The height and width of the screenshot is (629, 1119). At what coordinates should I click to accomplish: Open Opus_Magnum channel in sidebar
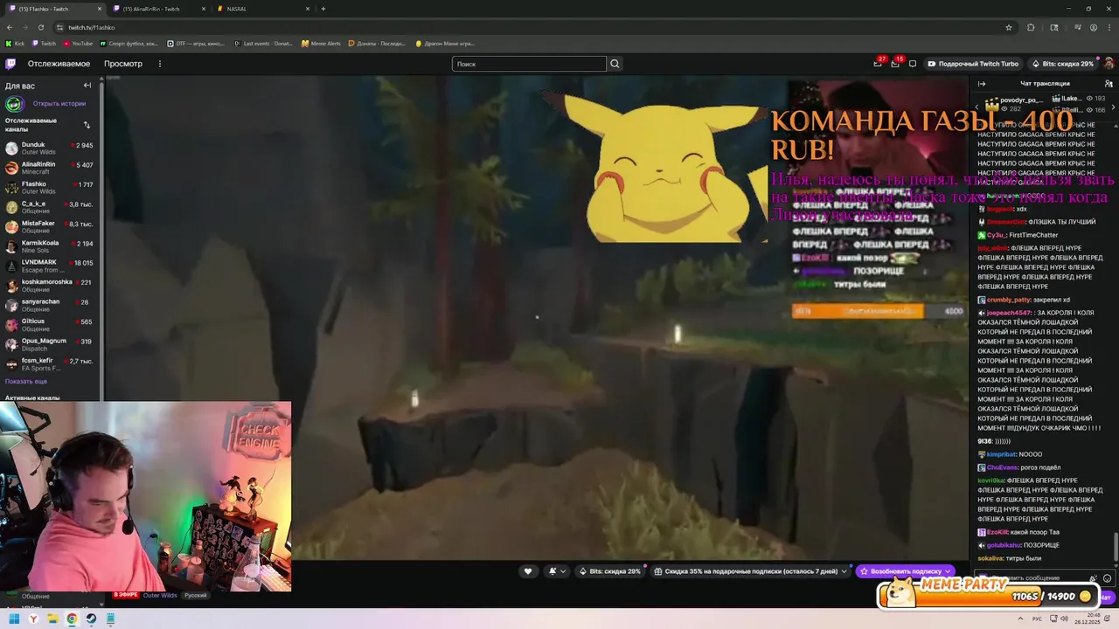[51, 344]
